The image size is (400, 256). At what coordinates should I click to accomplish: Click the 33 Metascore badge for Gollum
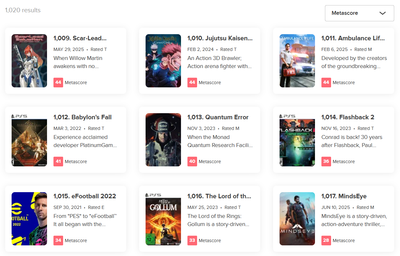pos(192,240)
